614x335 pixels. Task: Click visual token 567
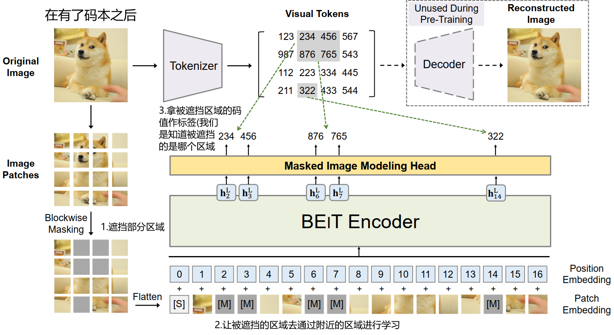(x=350, y=37)
